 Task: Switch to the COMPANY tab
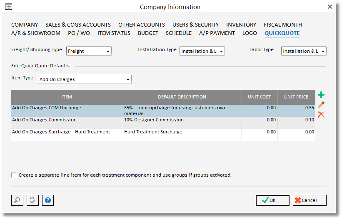coord(25,25)
